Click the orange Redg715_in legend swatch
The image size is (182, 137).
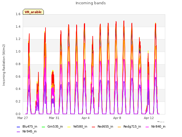point(119,127)
